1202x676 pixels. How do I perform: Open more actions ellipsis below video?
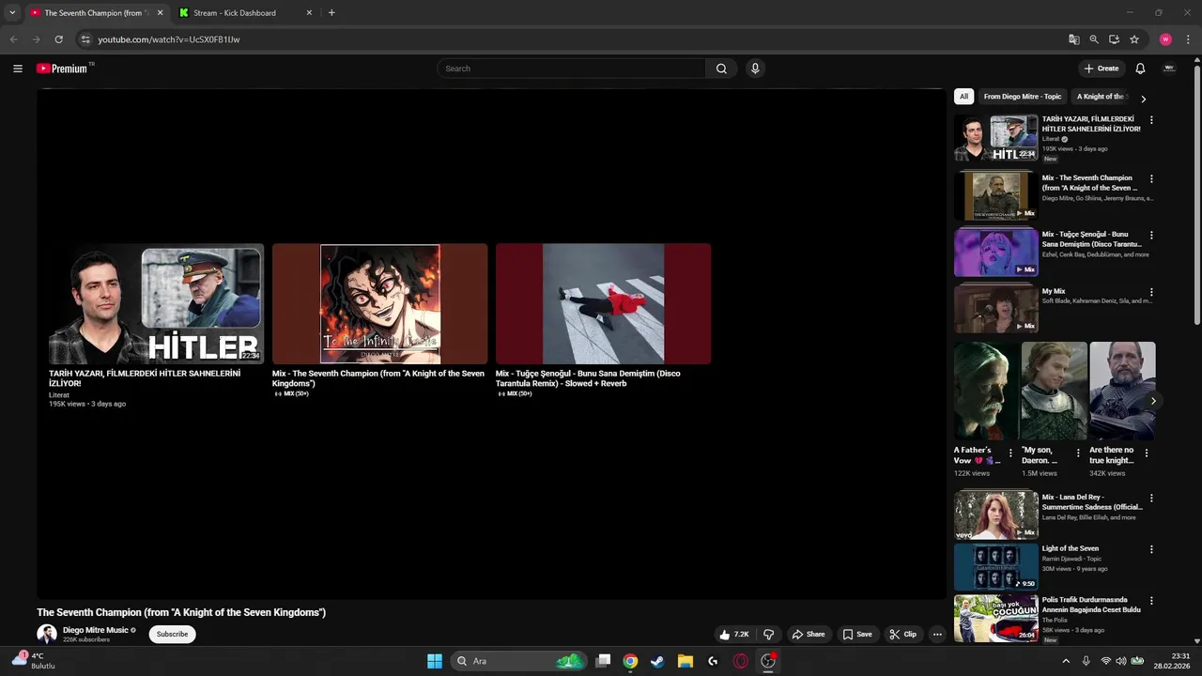point(937,635)
